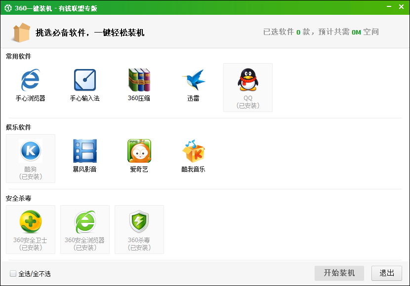The image size is (410, 286).
Task: Click the 迅雷 label text
Action: point(194,99)
